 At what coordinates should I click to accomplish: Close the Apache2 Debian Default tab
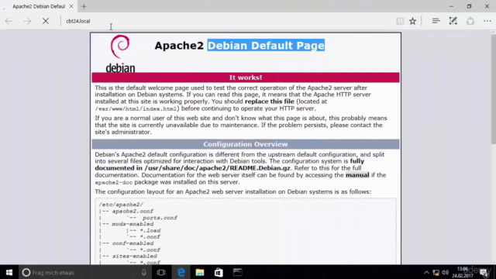(x=71, y=6)
